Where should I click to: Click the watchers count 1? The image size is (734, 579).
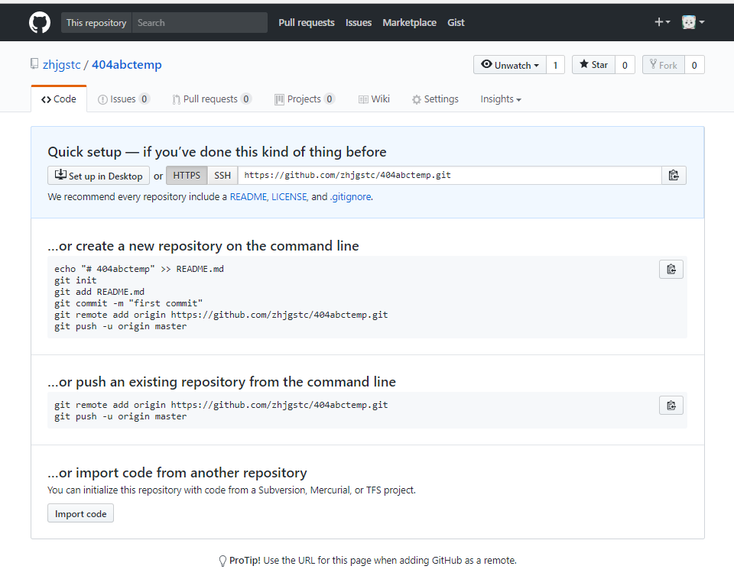coord(556,65)
